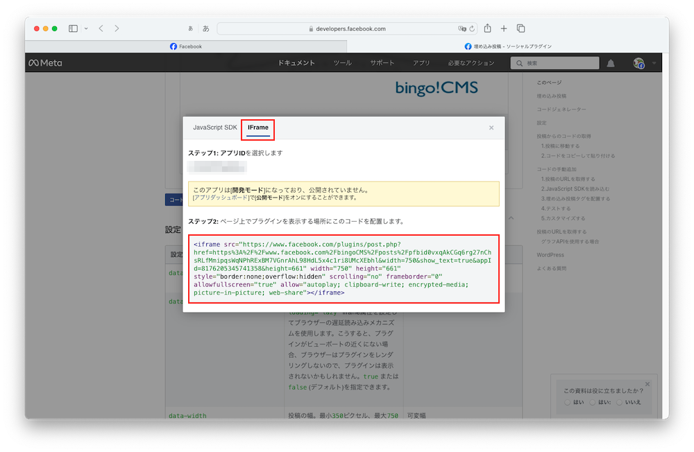
Task: Open the profile avatar
Action: 638,63
